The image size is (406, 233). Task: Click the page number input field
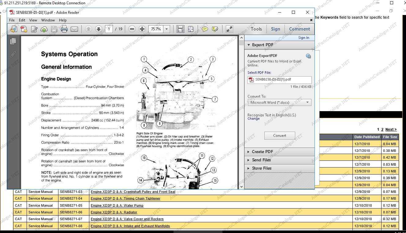coord(109,29)
